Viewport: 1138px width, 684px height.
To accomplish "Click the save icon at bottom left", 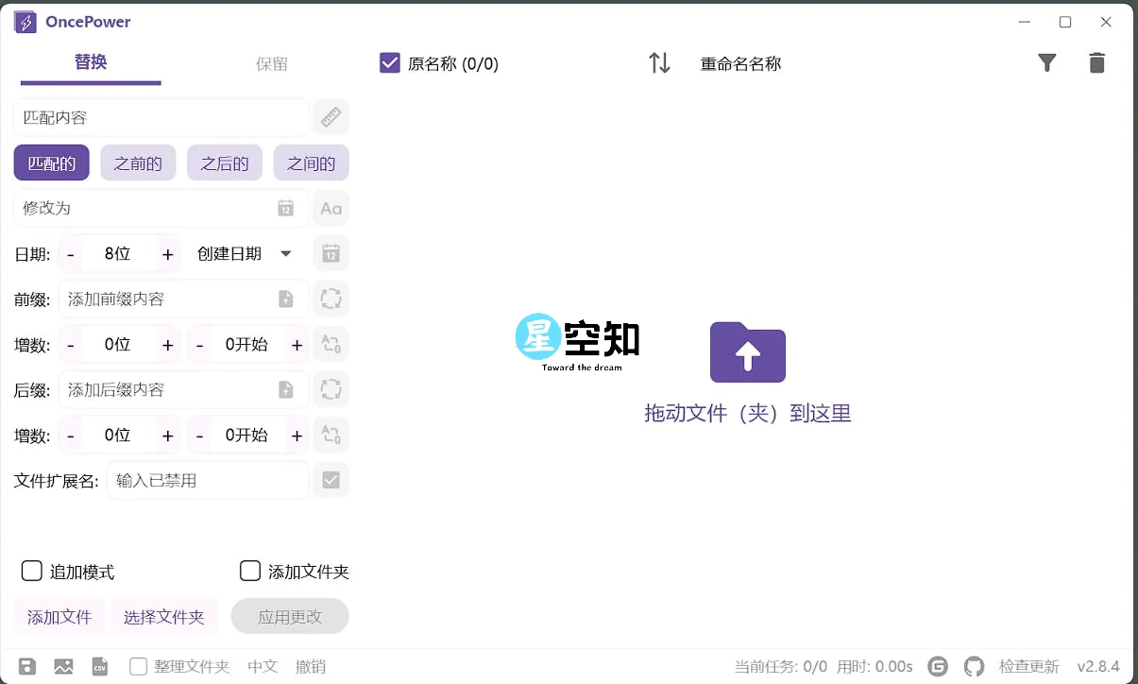I will [27, 666].
